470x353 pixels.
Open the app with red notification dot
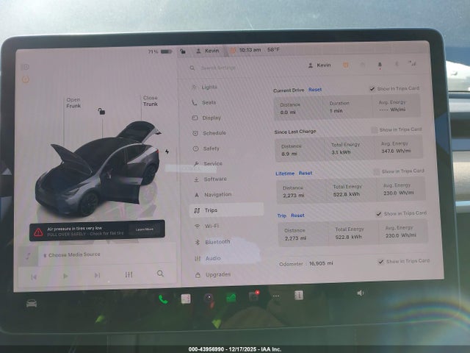click(253, 296)
